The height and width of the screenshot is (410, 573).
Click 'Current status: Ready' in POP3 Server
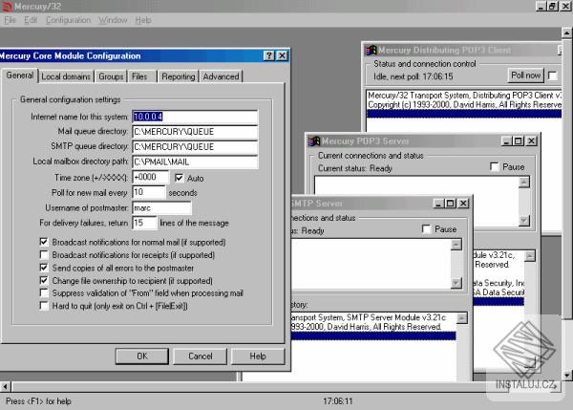[x=355, y=168]
